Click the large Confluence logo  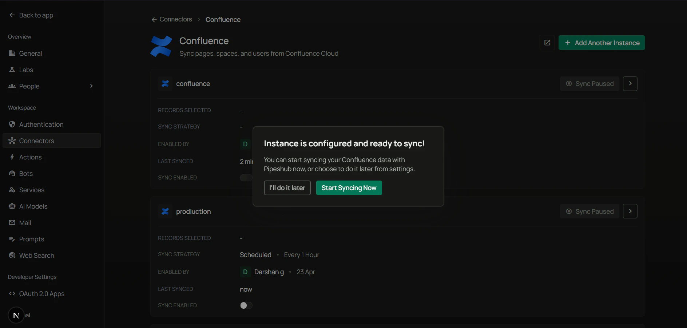click(161, 46)
